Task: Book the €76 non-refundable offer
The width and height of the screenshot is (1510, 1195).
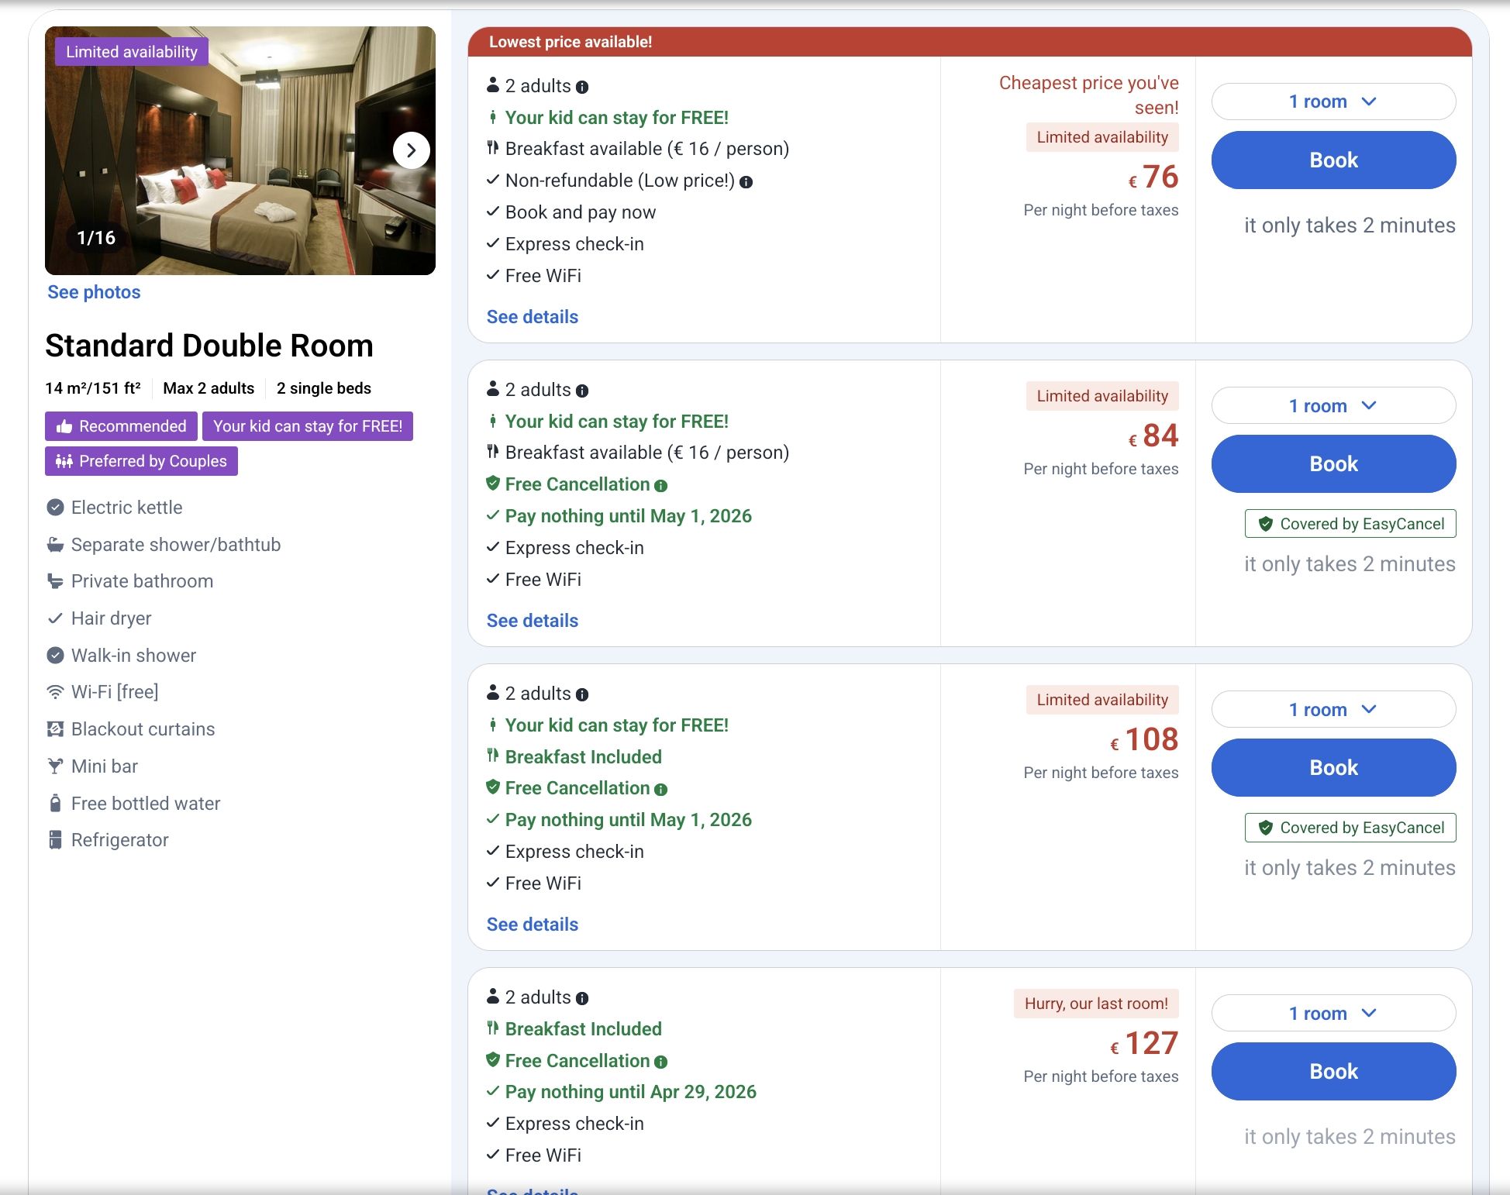Action: coord(1333,160)
